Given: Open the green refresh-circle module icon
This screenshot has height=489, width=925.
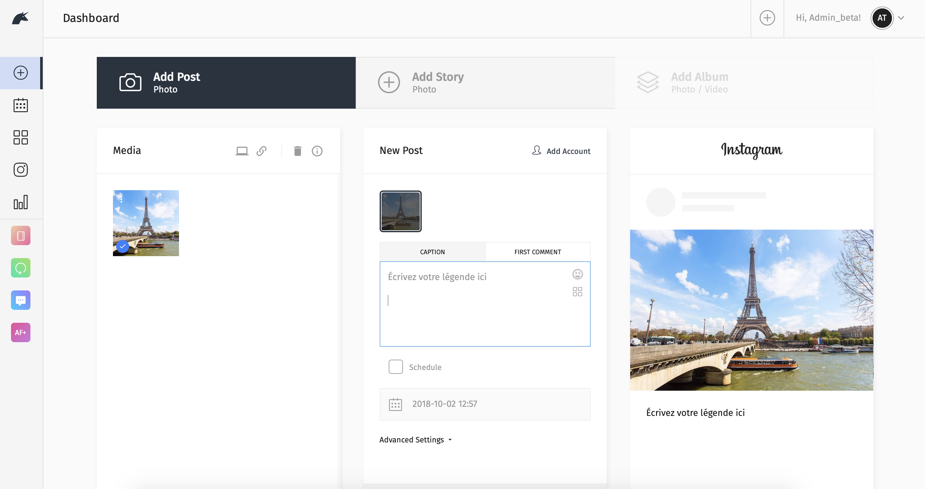Looking at the screenshot, I should (x=21, y=268).
